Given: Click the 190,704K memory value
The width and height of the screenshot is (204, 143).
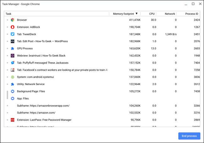Looking at the screenshot, I should tap(135, 27).
